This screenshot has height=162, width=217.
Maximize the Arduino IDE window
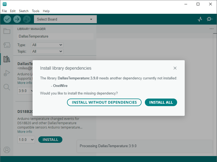point(198,4)
